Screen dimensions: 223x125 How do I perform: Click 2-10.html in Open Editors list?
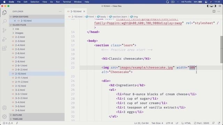(x=37, y=21)
